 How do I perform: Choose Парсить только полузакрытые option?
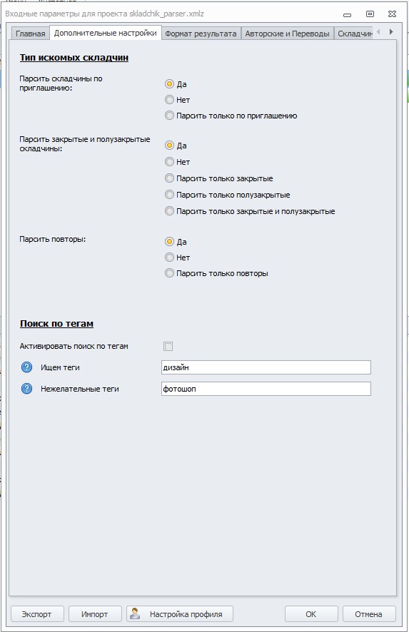click(169, 195)
